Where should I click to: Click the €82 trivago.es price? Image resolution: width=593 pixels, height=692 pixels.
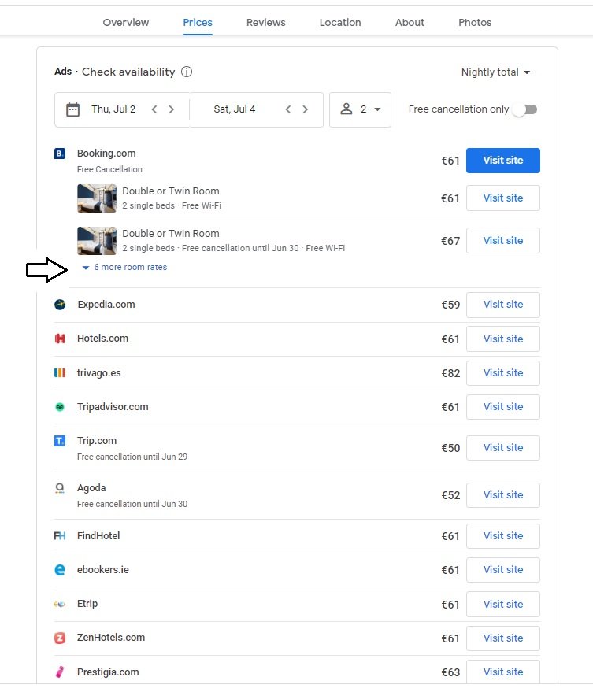pos(450,373)
